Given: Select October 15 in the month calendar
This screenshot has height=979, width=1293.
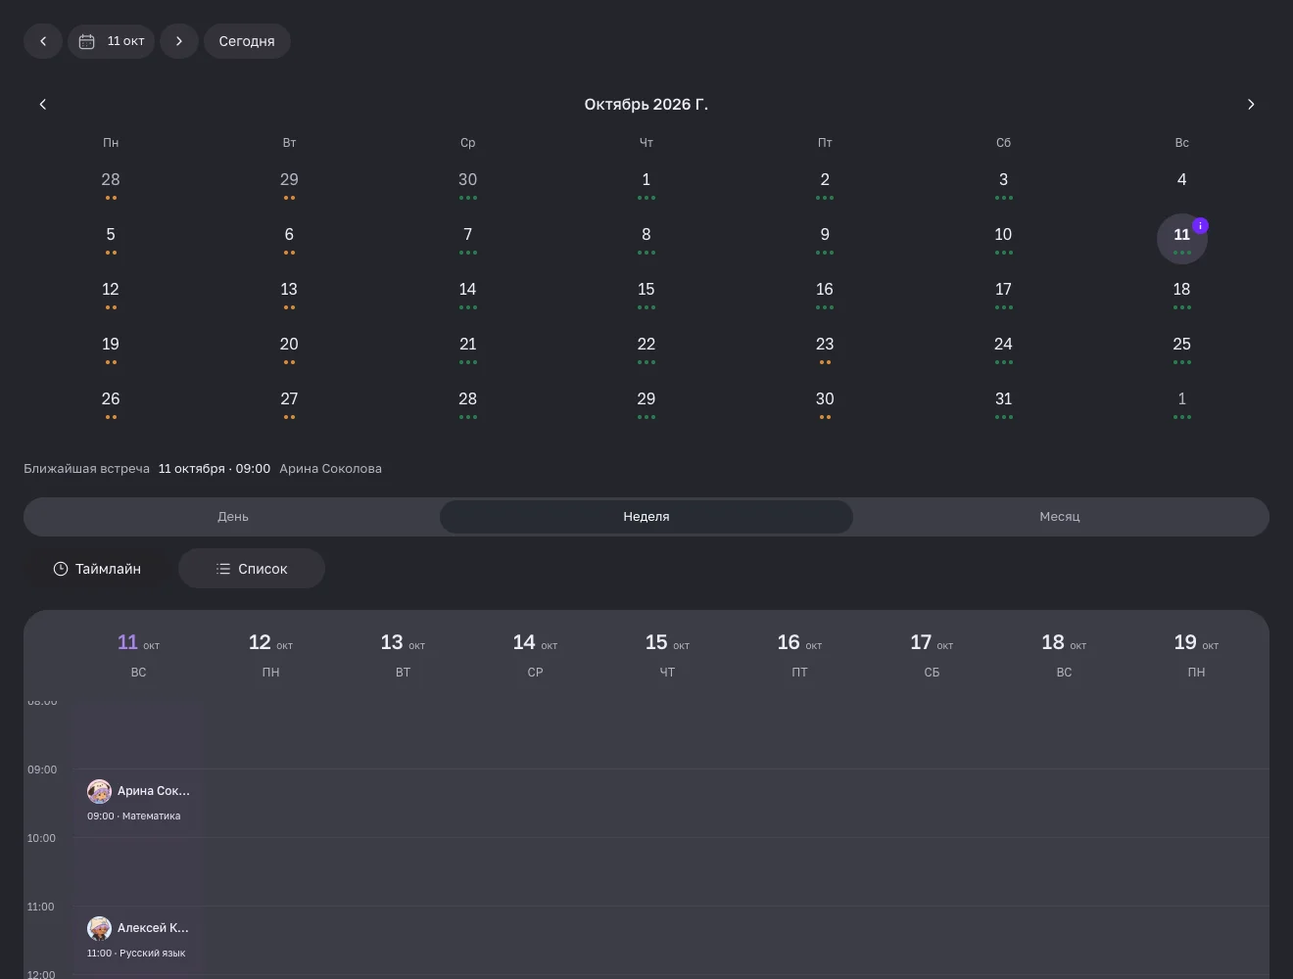Looking at the screenshot, I should coord(646,294).
